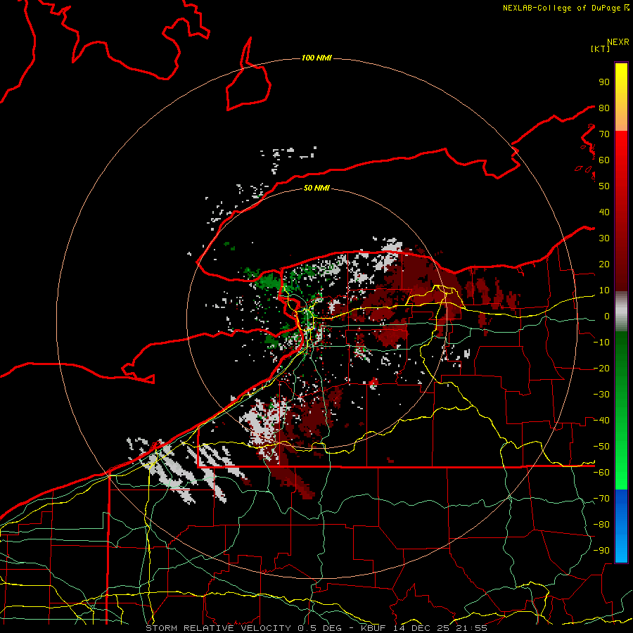Click the -40 value on the velocity scale
This screenshot has height=633, width=633.
point(601,421)
